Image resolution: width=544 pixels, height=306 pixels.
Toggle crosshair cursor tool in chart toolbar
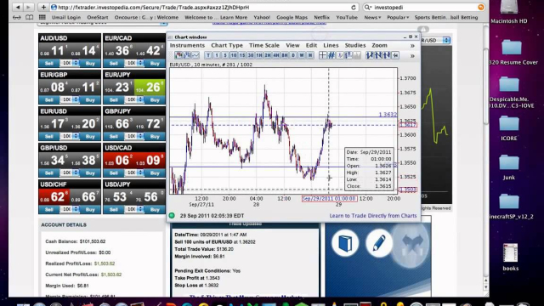pos(323,55)
